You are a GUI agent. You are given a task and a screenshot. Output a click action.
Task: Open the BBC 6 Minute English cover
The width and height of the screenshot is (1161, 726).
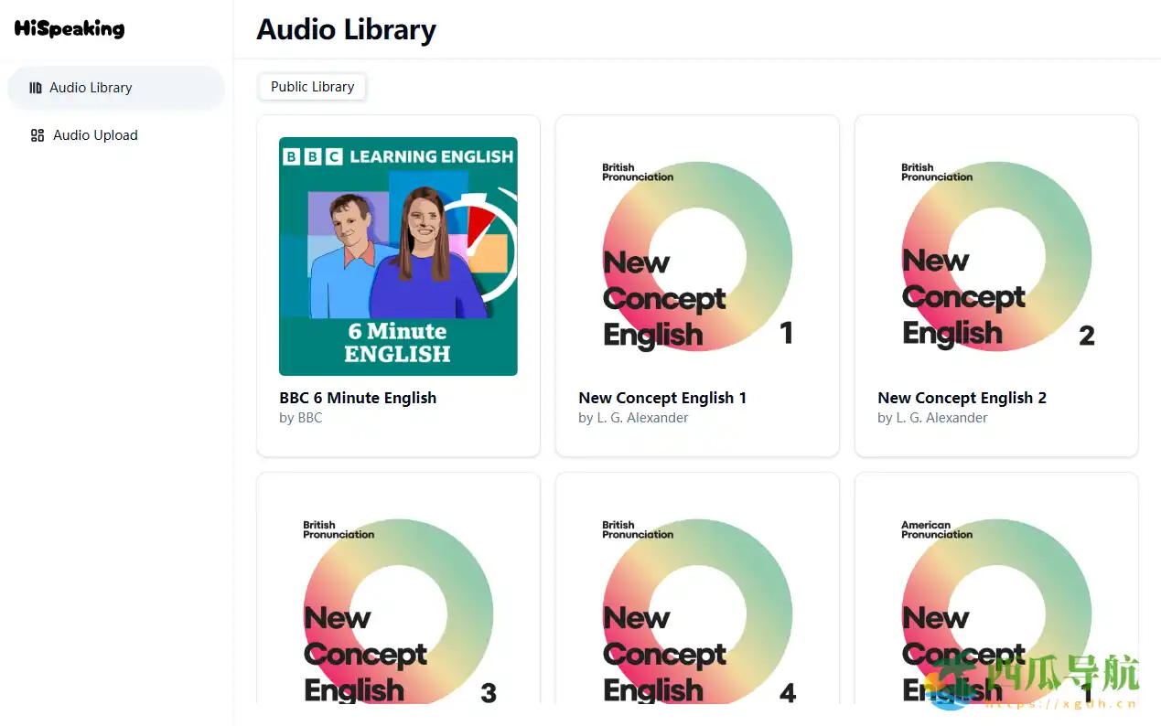[398, 256]
